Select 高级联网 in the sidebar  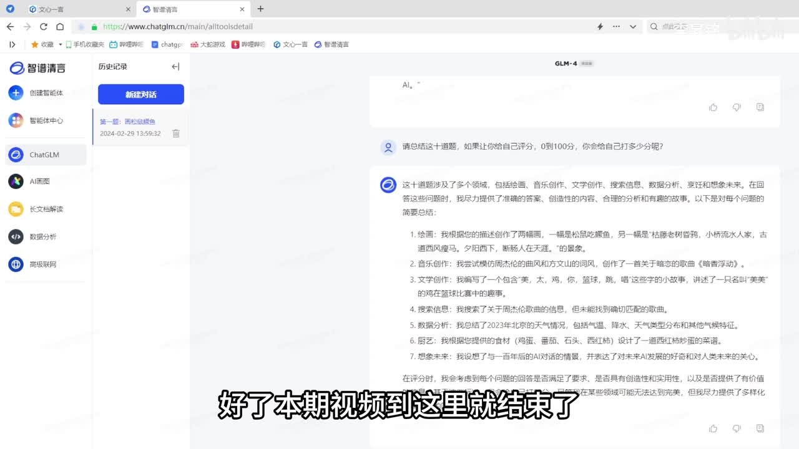42,264
